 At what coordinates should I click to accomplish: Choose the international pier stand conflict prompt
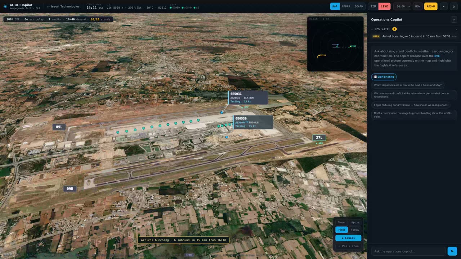click(x=414, y=95)
